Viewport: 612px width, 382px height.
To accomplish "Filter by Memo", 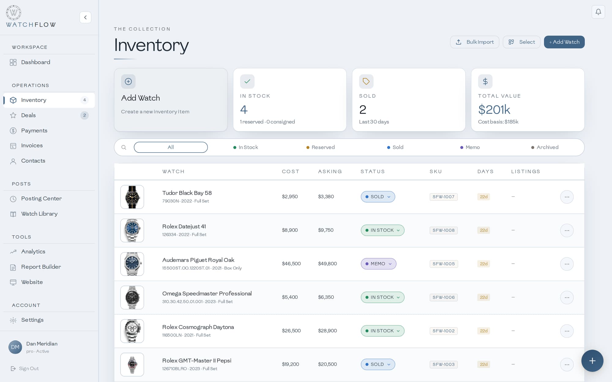I will 470,147.
